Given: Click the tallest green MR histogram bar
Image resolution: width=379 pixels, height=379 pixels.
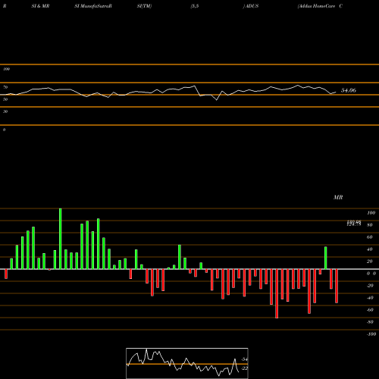Looking at the screenshot, I should click(61, 239).
